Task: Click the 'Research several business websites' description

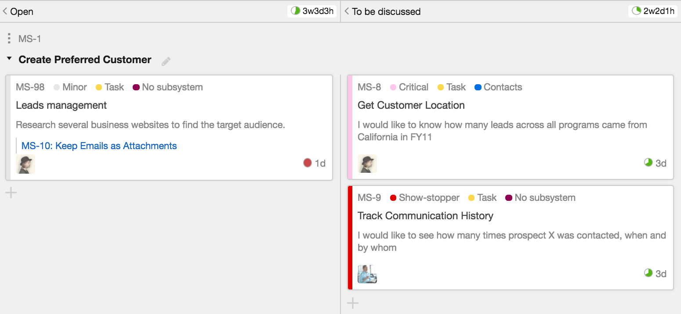Action: pos(151,125)
